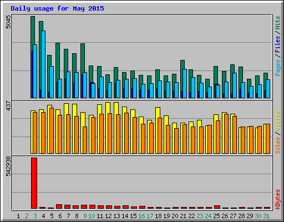Viewport: 284px width, 222px height.
Task: Click day label 2 on the axis
Action: pos(27,216)
